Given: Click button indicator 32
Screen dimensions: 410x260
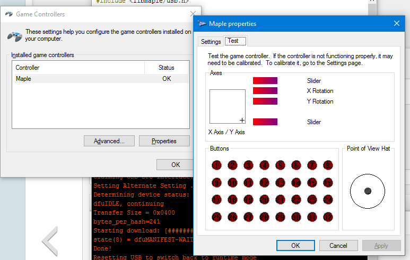Looking at the screenshot, I should tap(328, 217).
